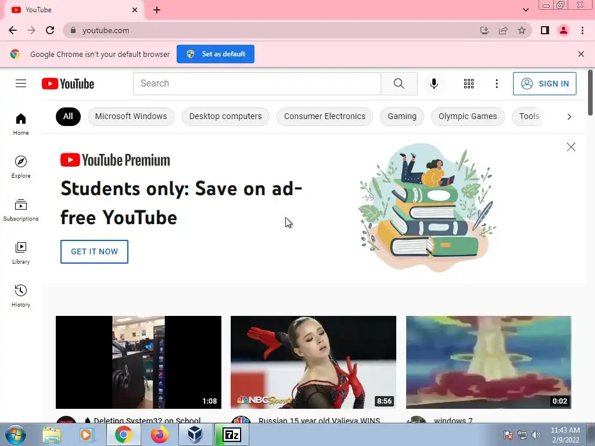Screen dimensions: 595x446
Task: Select Desktop computers filter chip
Action: (225, 116)
